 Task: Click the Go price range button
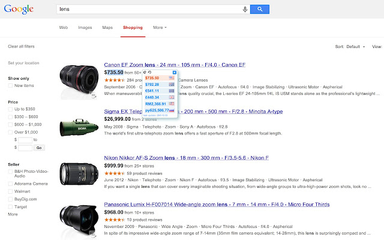tap(39, 148)
